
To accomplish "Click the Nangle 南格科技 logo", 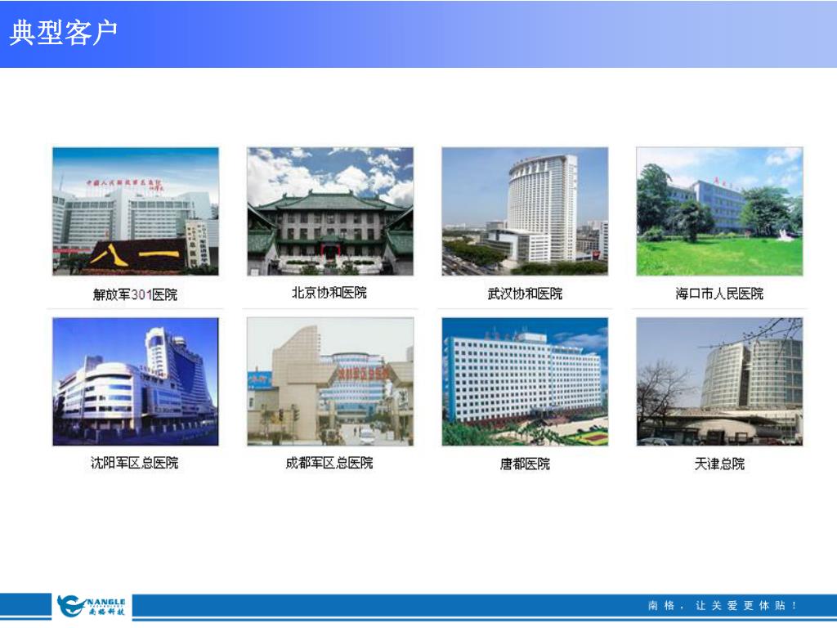I will (92, 606).
